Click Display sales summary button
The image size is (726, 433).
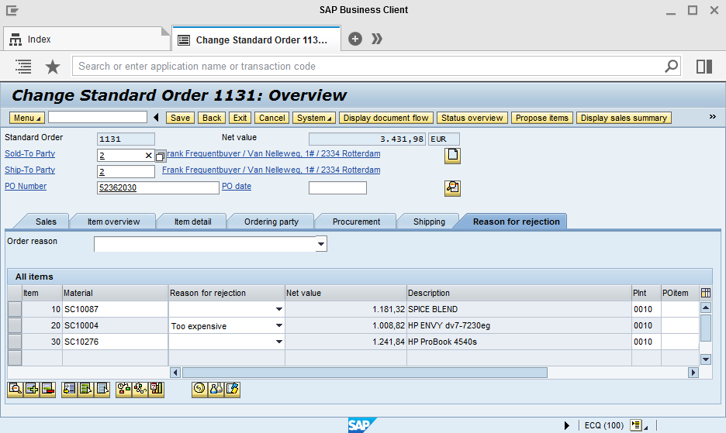point(624,118)
